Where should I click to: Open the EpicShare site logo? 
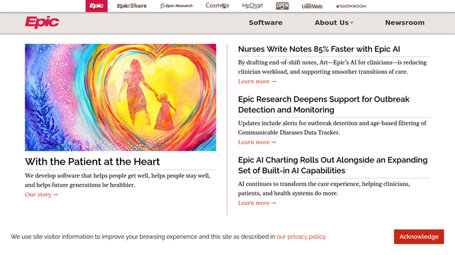[x=132, y=6]
